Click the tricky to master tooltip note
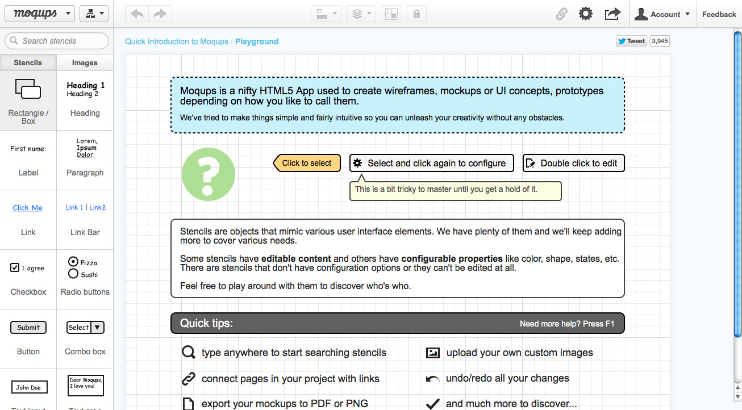This screenshot has width=742, height=410. pyautogui.click(x=455, y=190)
